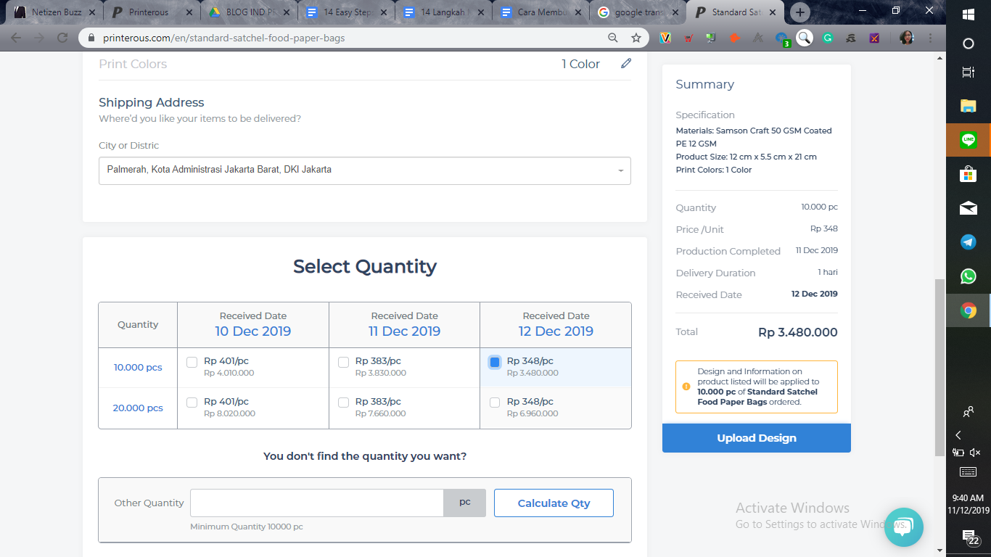The image size is (991, 557).
Task: Click the white magnifier search extension
Action: click(805, 38)
